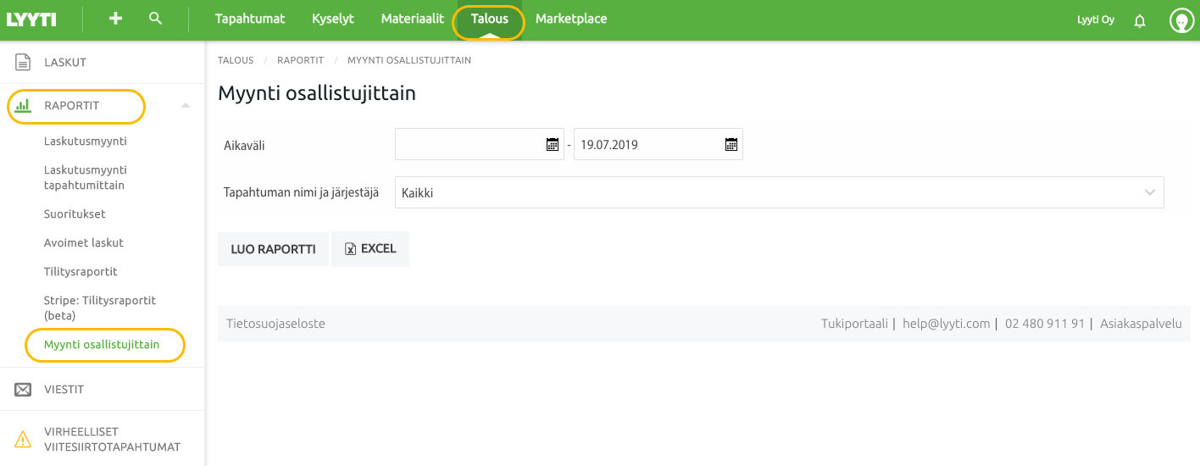Open Suoritukset in the sidebar
1200x466 pixels.
[x=75, y=214]
